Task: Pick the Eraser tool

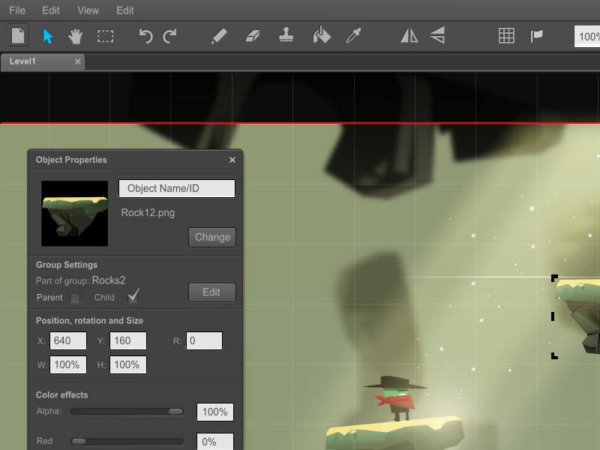Action: click(253, 35)
